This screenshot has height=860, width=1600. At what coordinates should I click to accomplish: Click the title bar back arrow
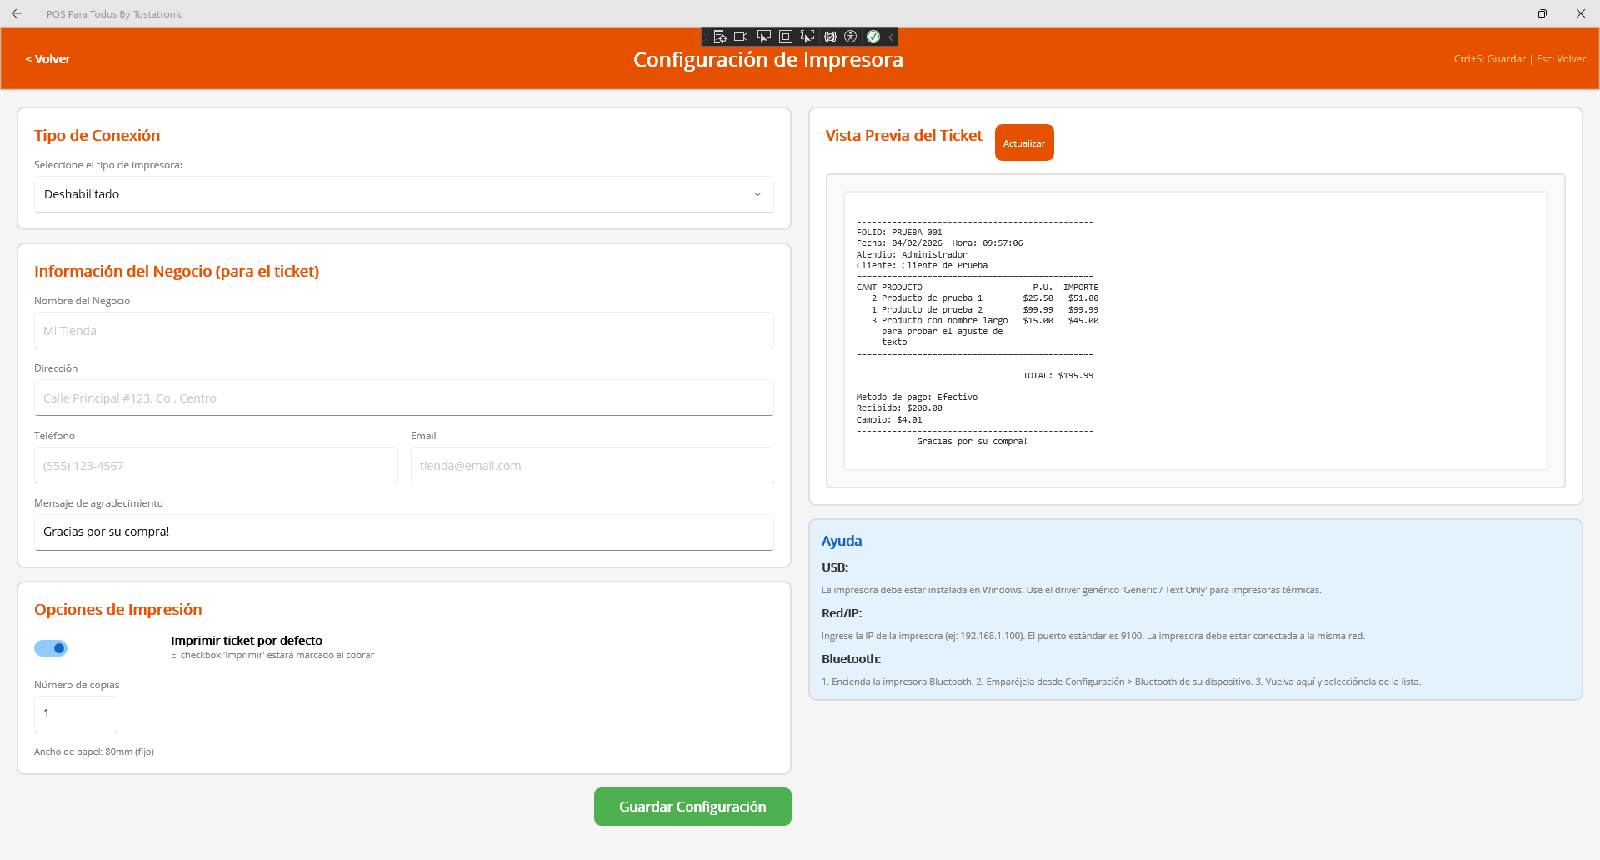click(17, 13)
